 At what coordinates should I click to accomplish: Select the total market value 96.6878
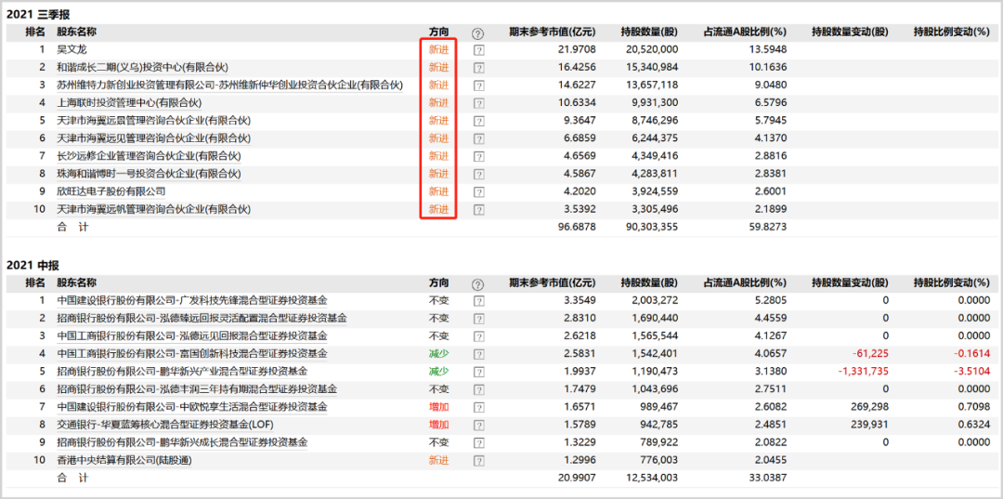tap(578, 227)
